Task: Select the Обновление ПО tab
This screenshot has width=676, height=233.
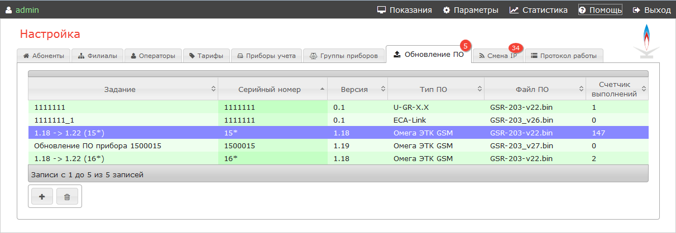Action: pyautogui.click(x=429, y=55)
